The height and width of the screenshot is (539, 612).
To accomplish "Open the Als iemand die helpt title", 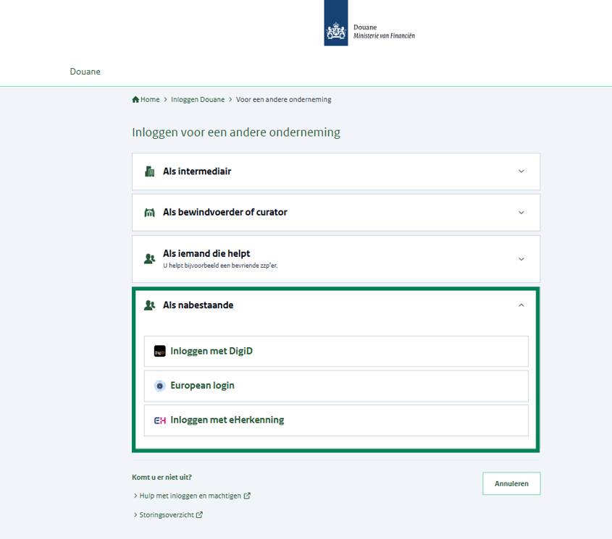I will (206, 253).
